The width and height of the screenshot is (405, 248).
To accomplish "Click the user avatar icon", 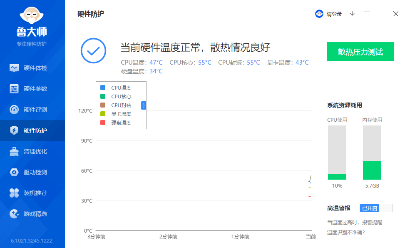I will [319, 14].
